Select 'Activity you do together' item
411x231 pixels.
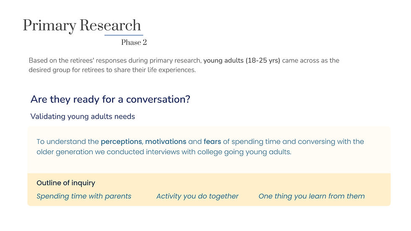[x=198, y=196]
